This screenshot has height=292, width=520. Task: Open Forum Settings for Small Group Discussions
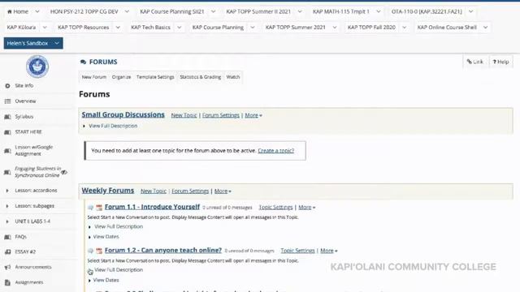pos(220,115)
